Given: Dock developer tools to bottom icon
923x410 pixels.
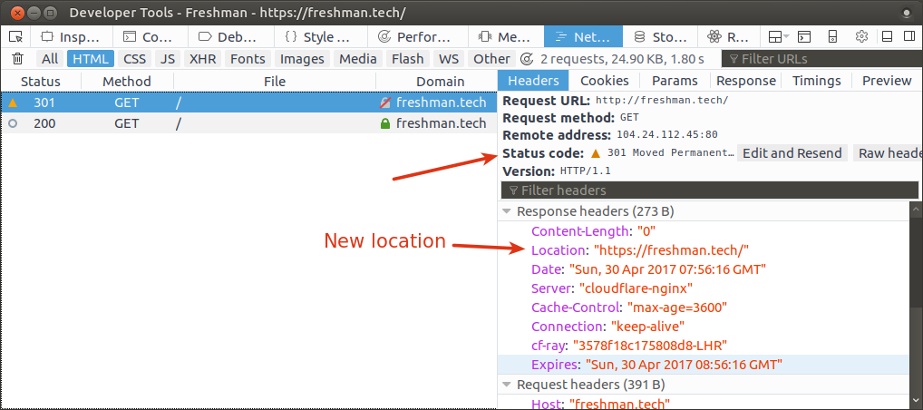Looking at the screenshot, I should 887,37.
